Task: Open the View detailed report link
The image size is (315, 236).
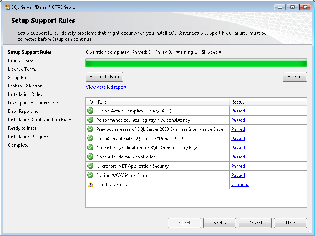Action: click(x=106, y=87)
